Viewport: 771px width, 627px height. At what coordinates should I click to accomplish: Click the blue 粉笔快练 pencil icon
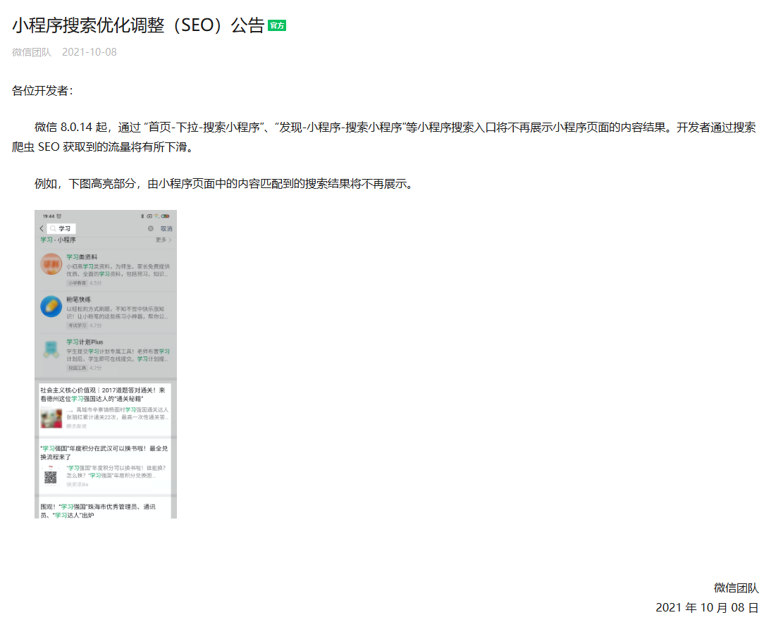coord(51,306)
